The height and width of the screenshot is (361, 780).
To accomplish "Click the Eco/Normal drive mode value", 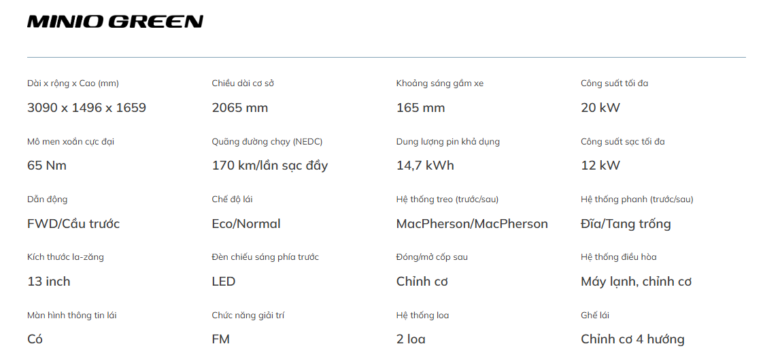I will 246,224.
